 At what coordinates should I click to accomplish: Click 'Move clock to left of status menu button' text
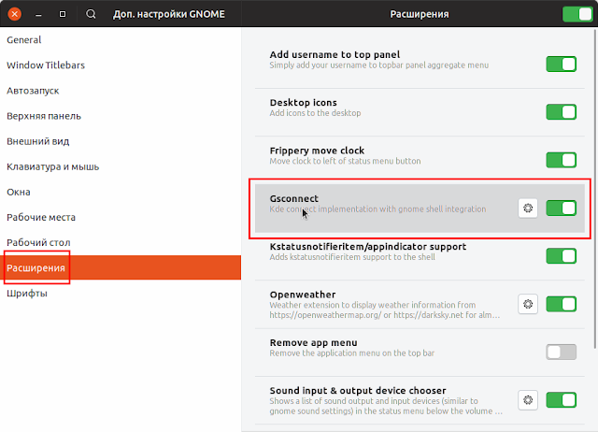pos(345,161)
